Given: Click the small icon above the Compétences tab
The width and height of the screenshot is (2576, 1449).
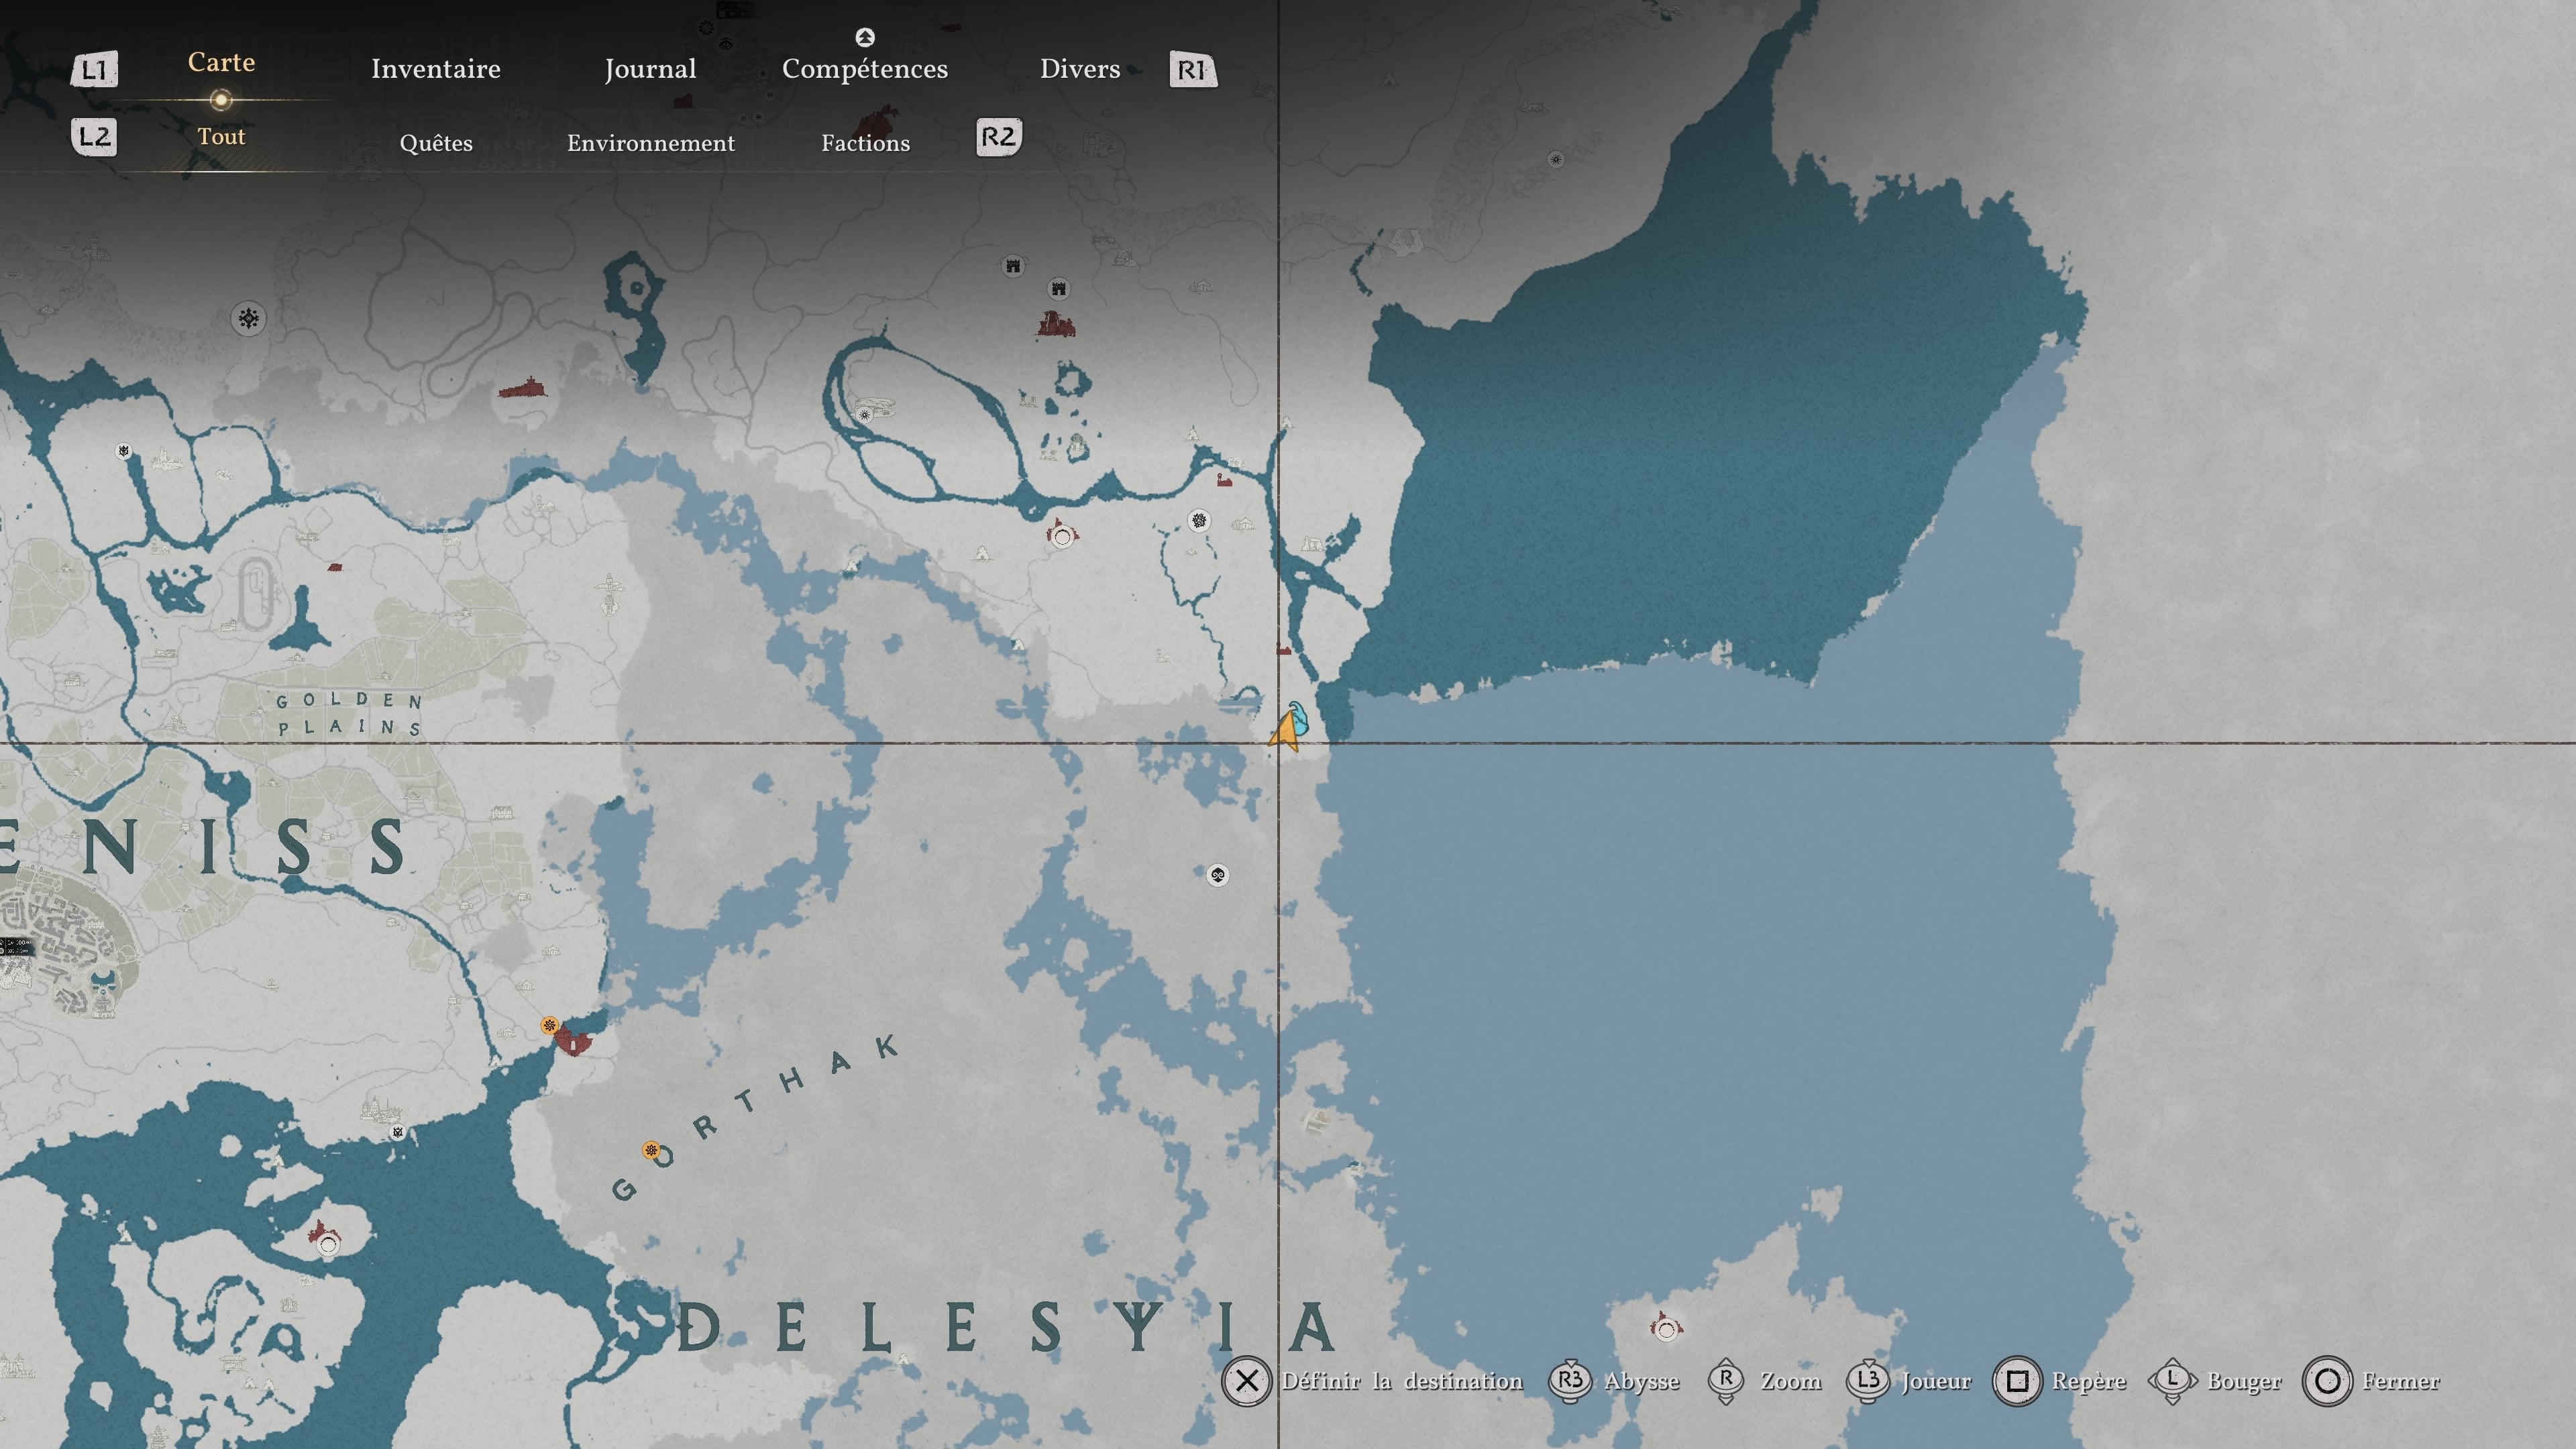Looking at the screenshot, I should pyautogui.click(x=865, y=37).
